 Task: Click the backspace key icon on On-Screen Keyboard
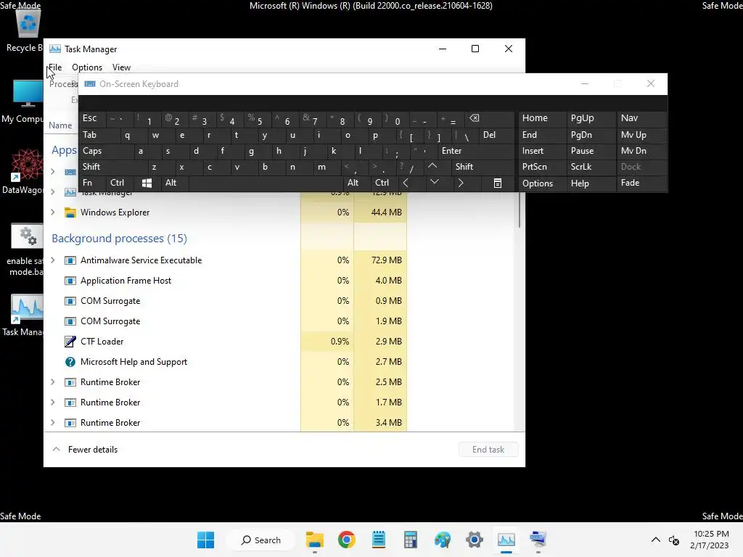coord(475,118)
